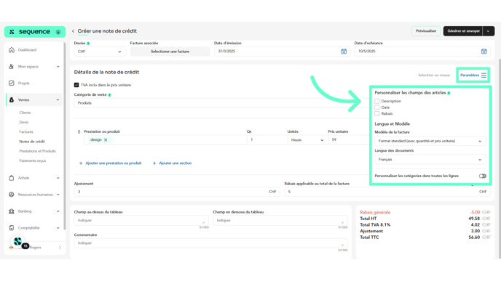Click the sidebar collapse icon next to logo
This screenshot has height=281, width=501.
(x=58, y=32)
